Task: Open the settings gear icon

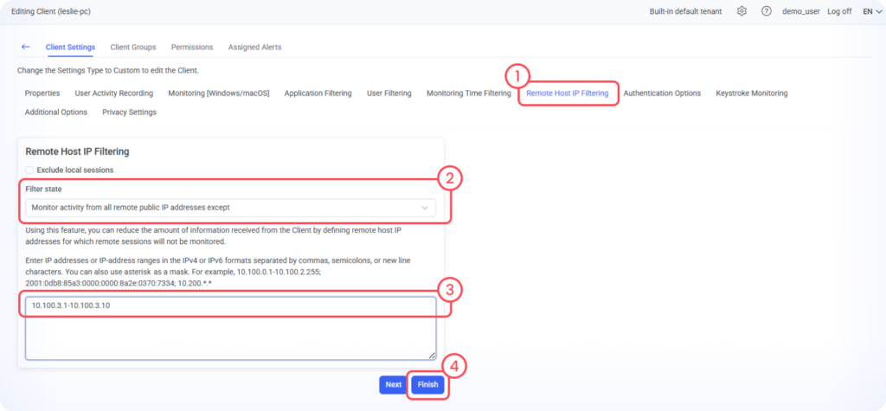Action: click(742, 11)
